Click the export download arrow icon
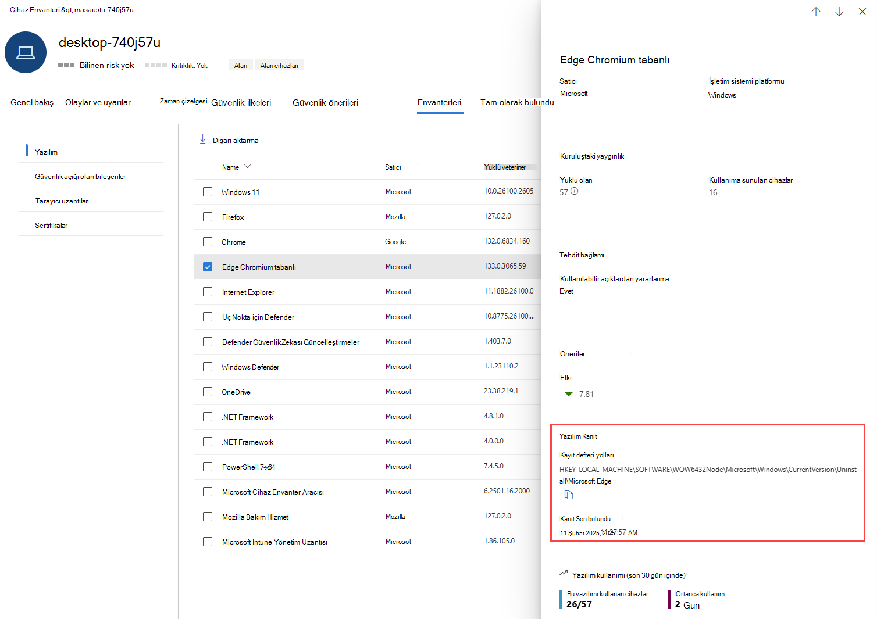This screenshot has height=619, width=877. pyautogui.click(x=202, y=139)
